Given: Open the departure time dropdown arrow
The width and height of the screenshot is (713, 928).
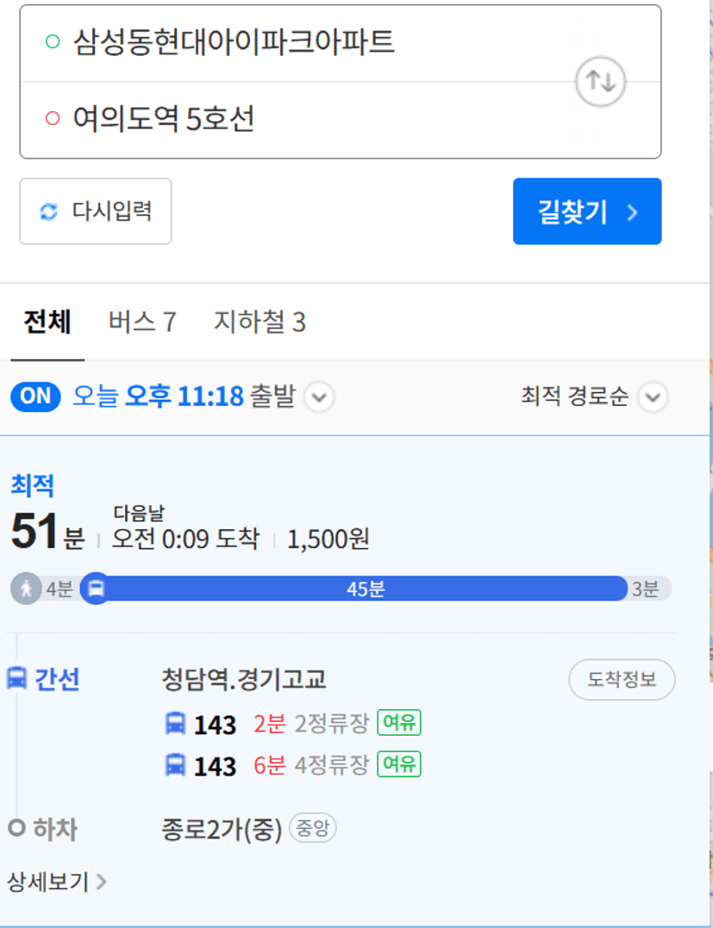Looking at the screenshot, I should [319, 396].
